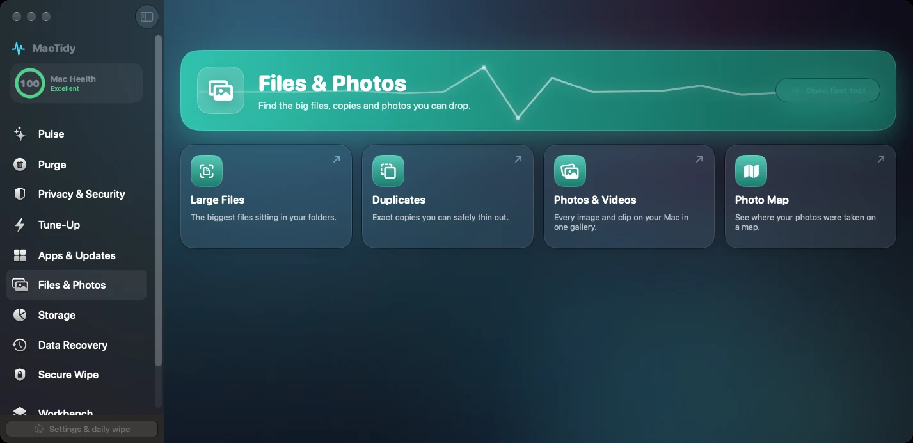Click the large Files & Photos banner icon

coord(221,90)
